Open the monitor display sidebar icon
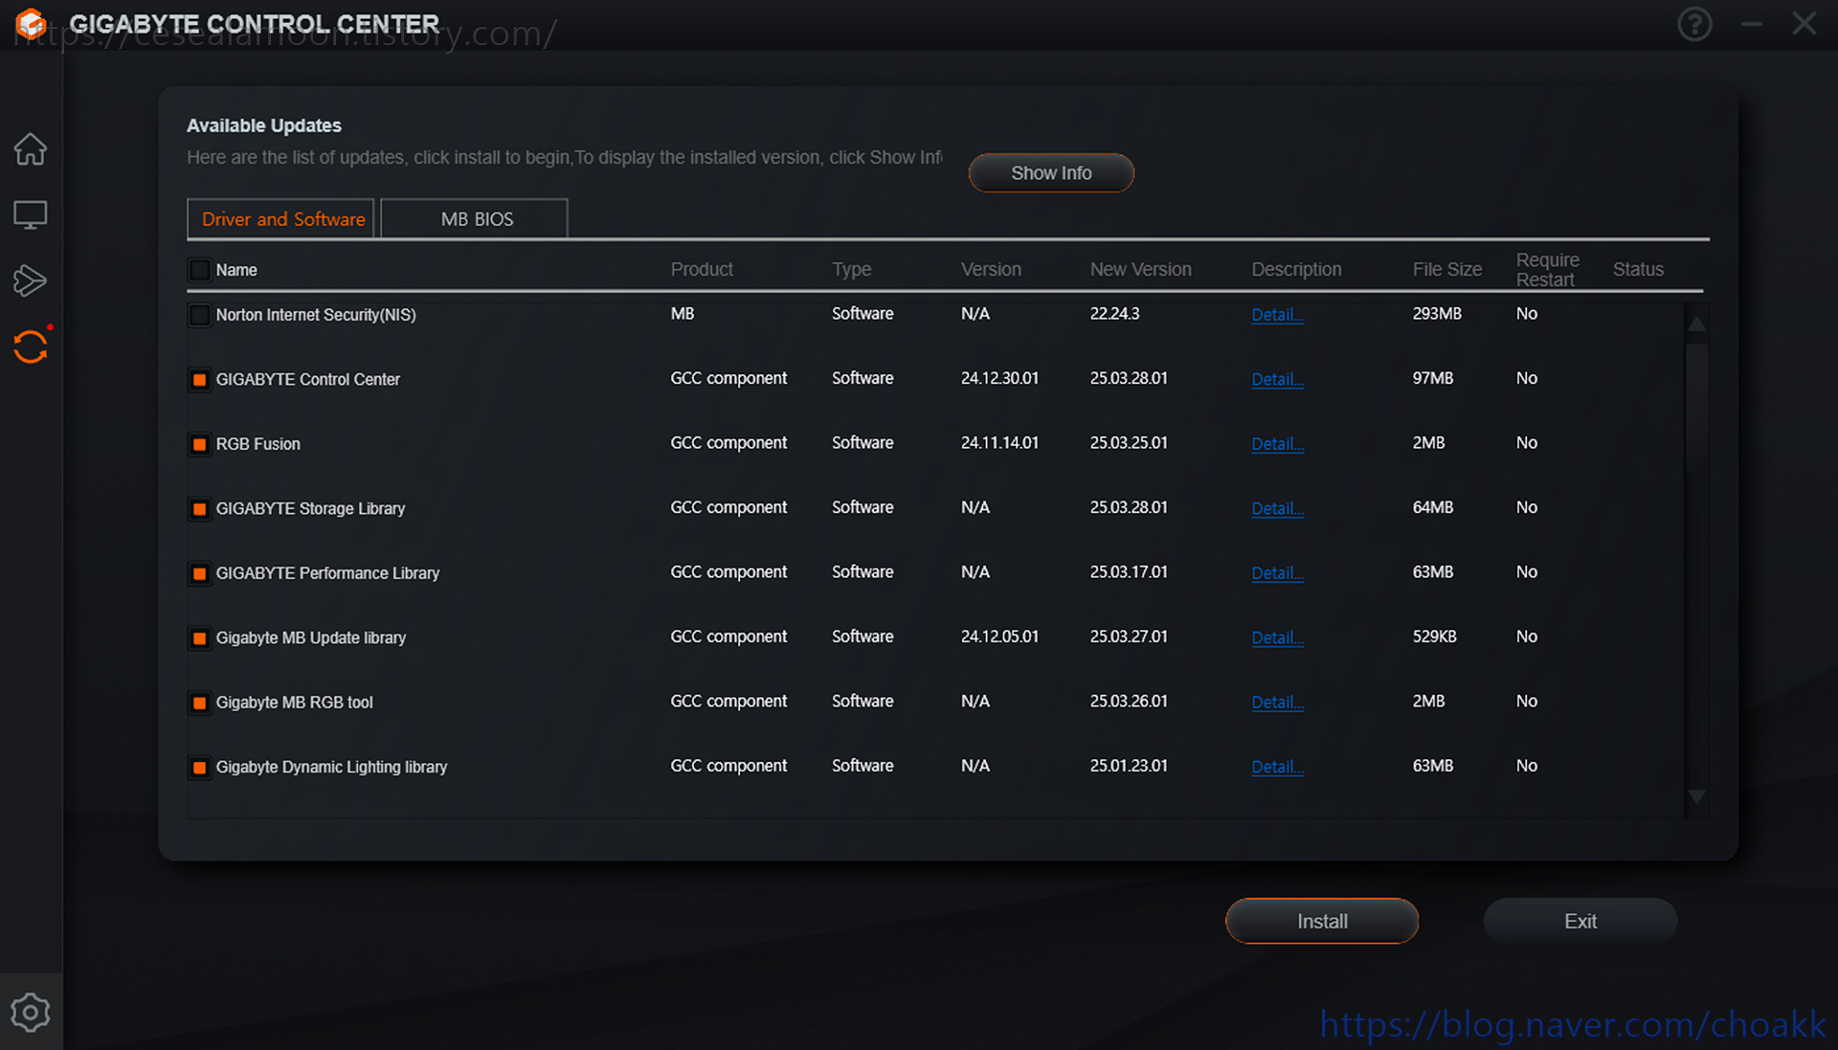This screenshot has width=1838, height=1050. pos(30,214)
